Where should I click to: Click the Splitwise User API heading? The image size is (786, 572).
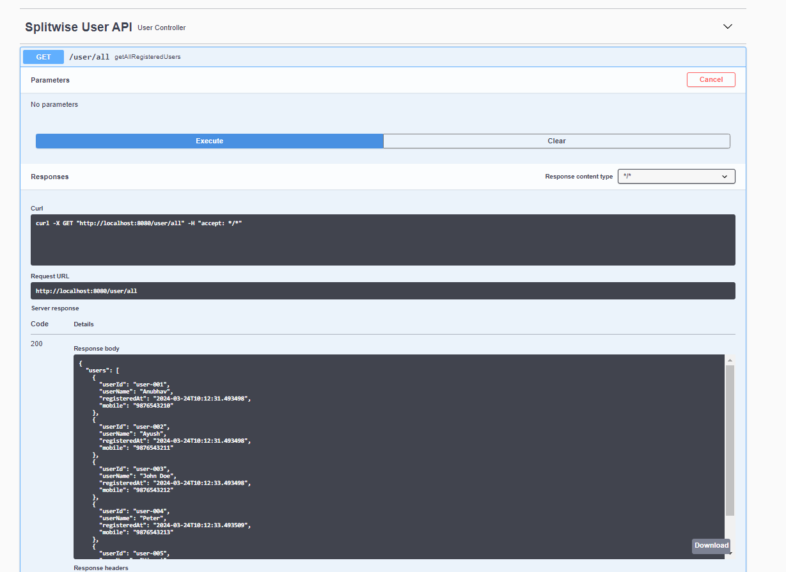click(79, 27)
